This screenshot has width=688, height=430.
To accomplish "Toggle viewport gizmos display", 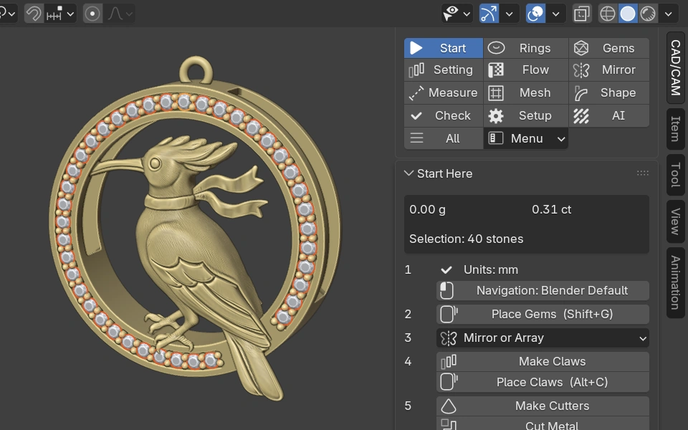I will coord(489,14).
